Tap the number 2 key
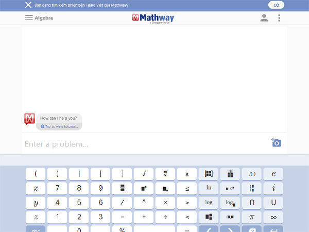Screen dimensions: 309x232 point(79,217)
